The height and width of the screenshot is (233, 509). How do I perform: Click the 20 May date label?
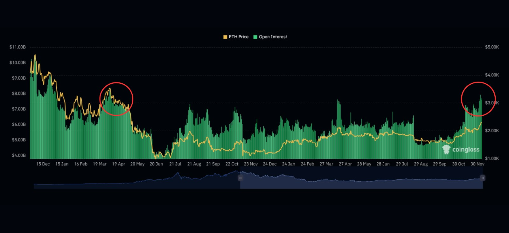tap(137, 164)
